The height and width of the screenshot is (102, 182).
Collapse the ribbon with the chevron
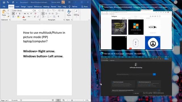89,20
